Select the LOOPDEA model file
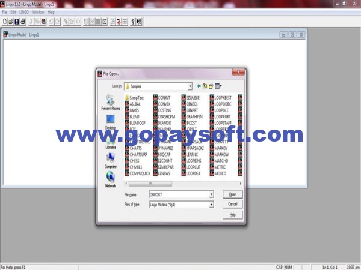The image size is (361, 270). pos(191,173)
